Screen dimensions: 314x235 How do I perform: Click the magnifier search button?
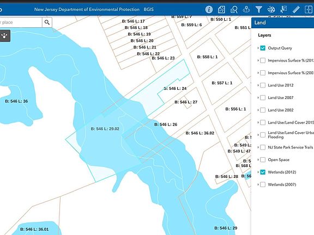tap(47, 22)
